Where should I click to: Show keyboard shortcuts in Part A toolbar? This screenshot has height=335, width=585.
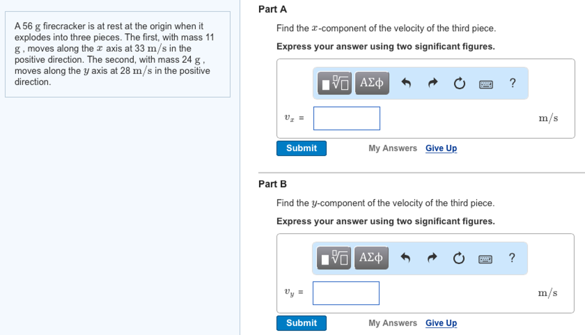tap(486, 84)
